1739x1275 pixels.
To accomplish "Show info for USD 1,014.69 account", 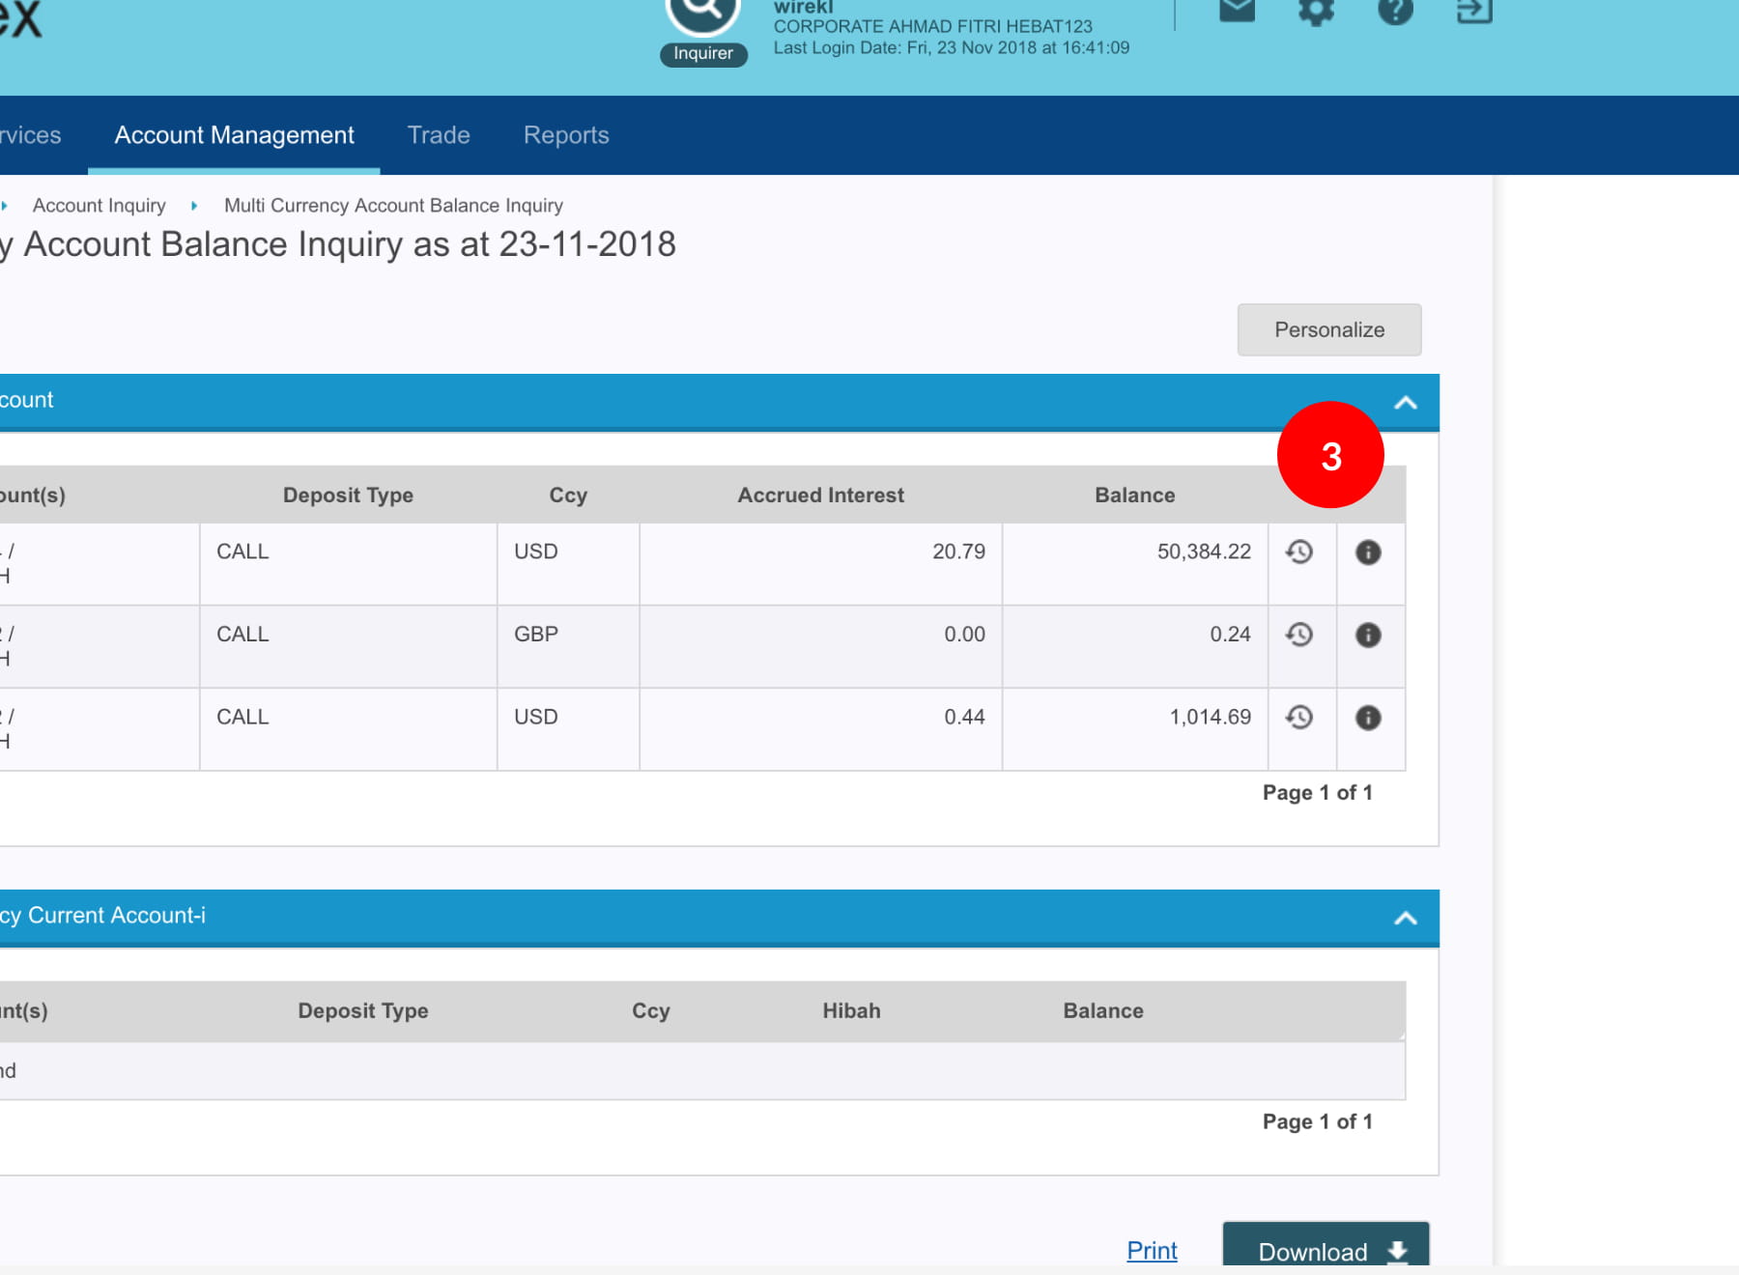I will [x=1368, y=717].
